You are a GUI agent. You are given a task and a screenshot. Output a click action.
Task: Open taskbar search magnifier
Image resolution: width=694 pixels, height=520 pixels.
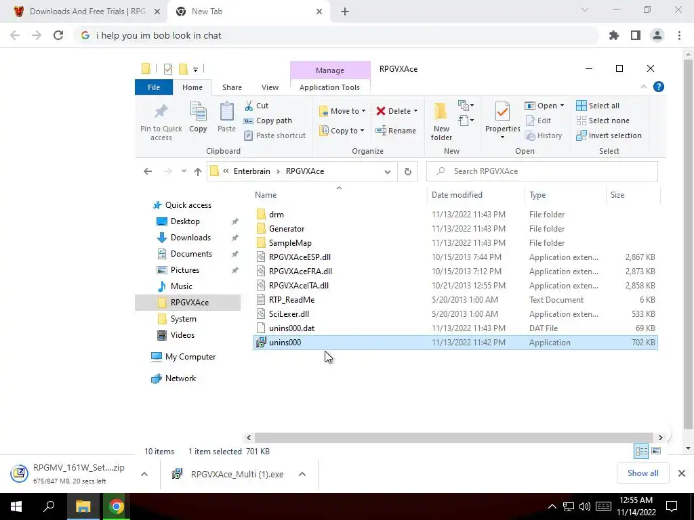click(x=49, y=506)
